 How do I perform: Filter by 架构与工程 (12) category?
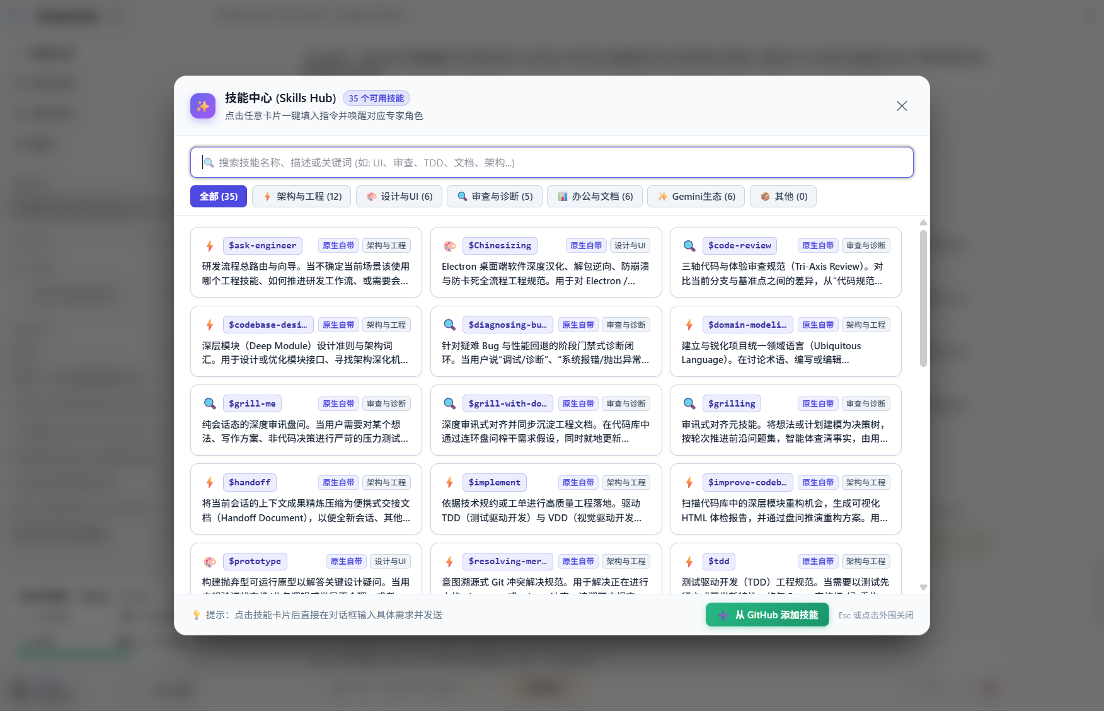(x=302, y=197)
